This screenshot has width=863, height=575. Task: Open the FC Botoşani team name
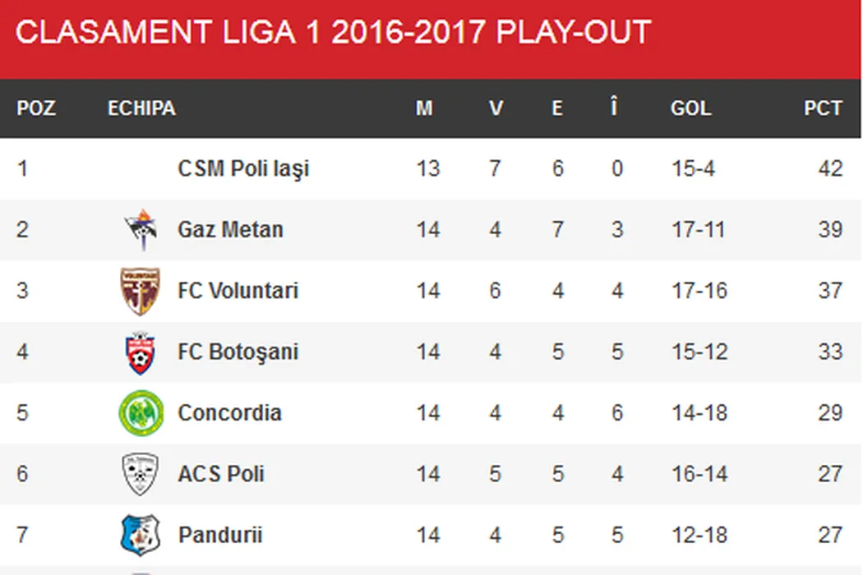(x=238, y=352)
